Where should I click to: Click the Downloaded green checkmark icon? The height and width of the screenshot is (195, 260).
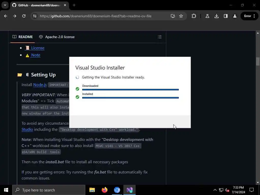77,89
